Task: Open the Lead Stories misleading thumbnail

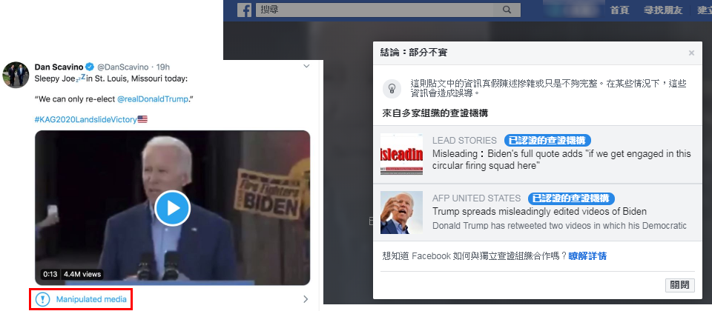Action: [401, 154]
